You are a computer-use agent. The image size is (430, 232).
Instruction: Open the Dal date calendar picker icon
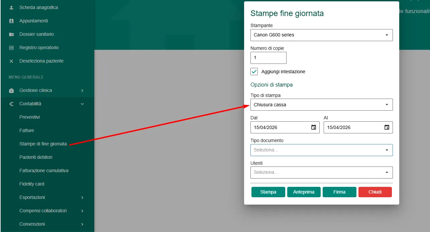click(314, 127)
